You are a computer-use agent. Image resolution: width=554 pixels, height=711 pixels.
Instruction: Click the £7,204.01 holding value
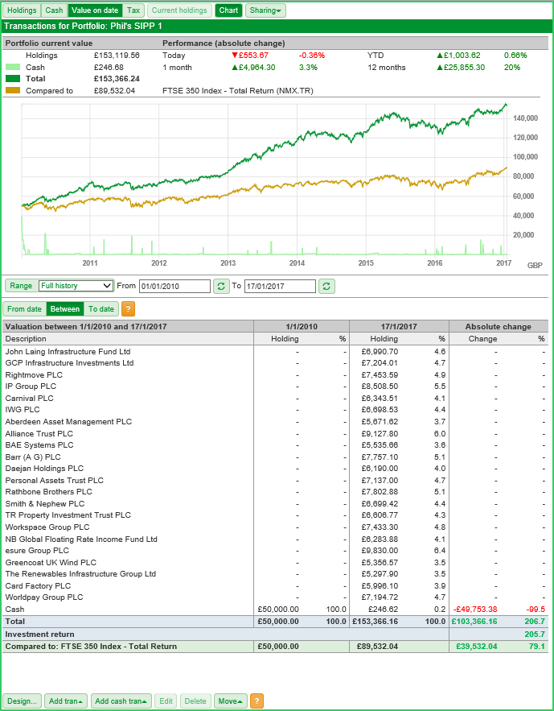[x=380, y=363]
